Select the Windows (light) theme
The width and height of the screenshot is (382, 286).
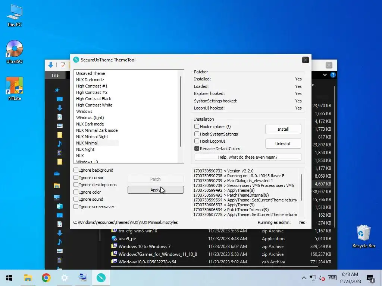coord(90,117)
